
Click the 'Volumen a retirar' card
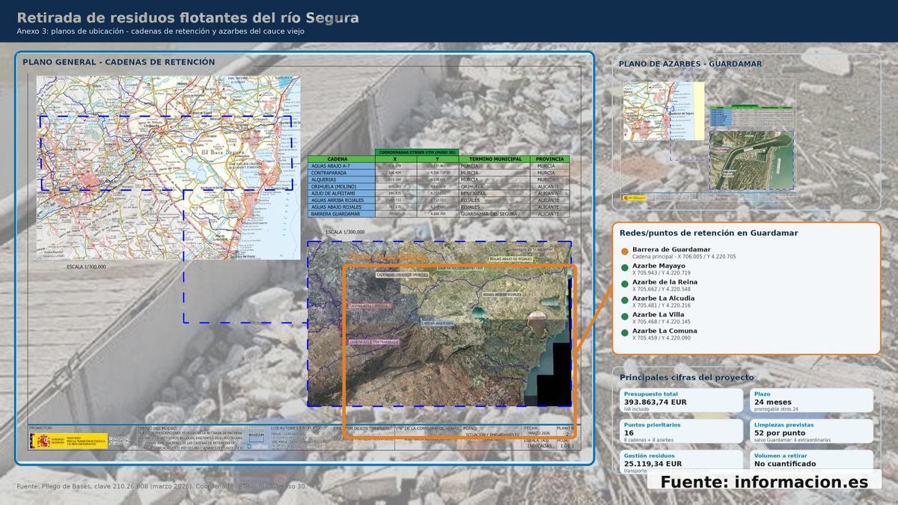(811, 461)
